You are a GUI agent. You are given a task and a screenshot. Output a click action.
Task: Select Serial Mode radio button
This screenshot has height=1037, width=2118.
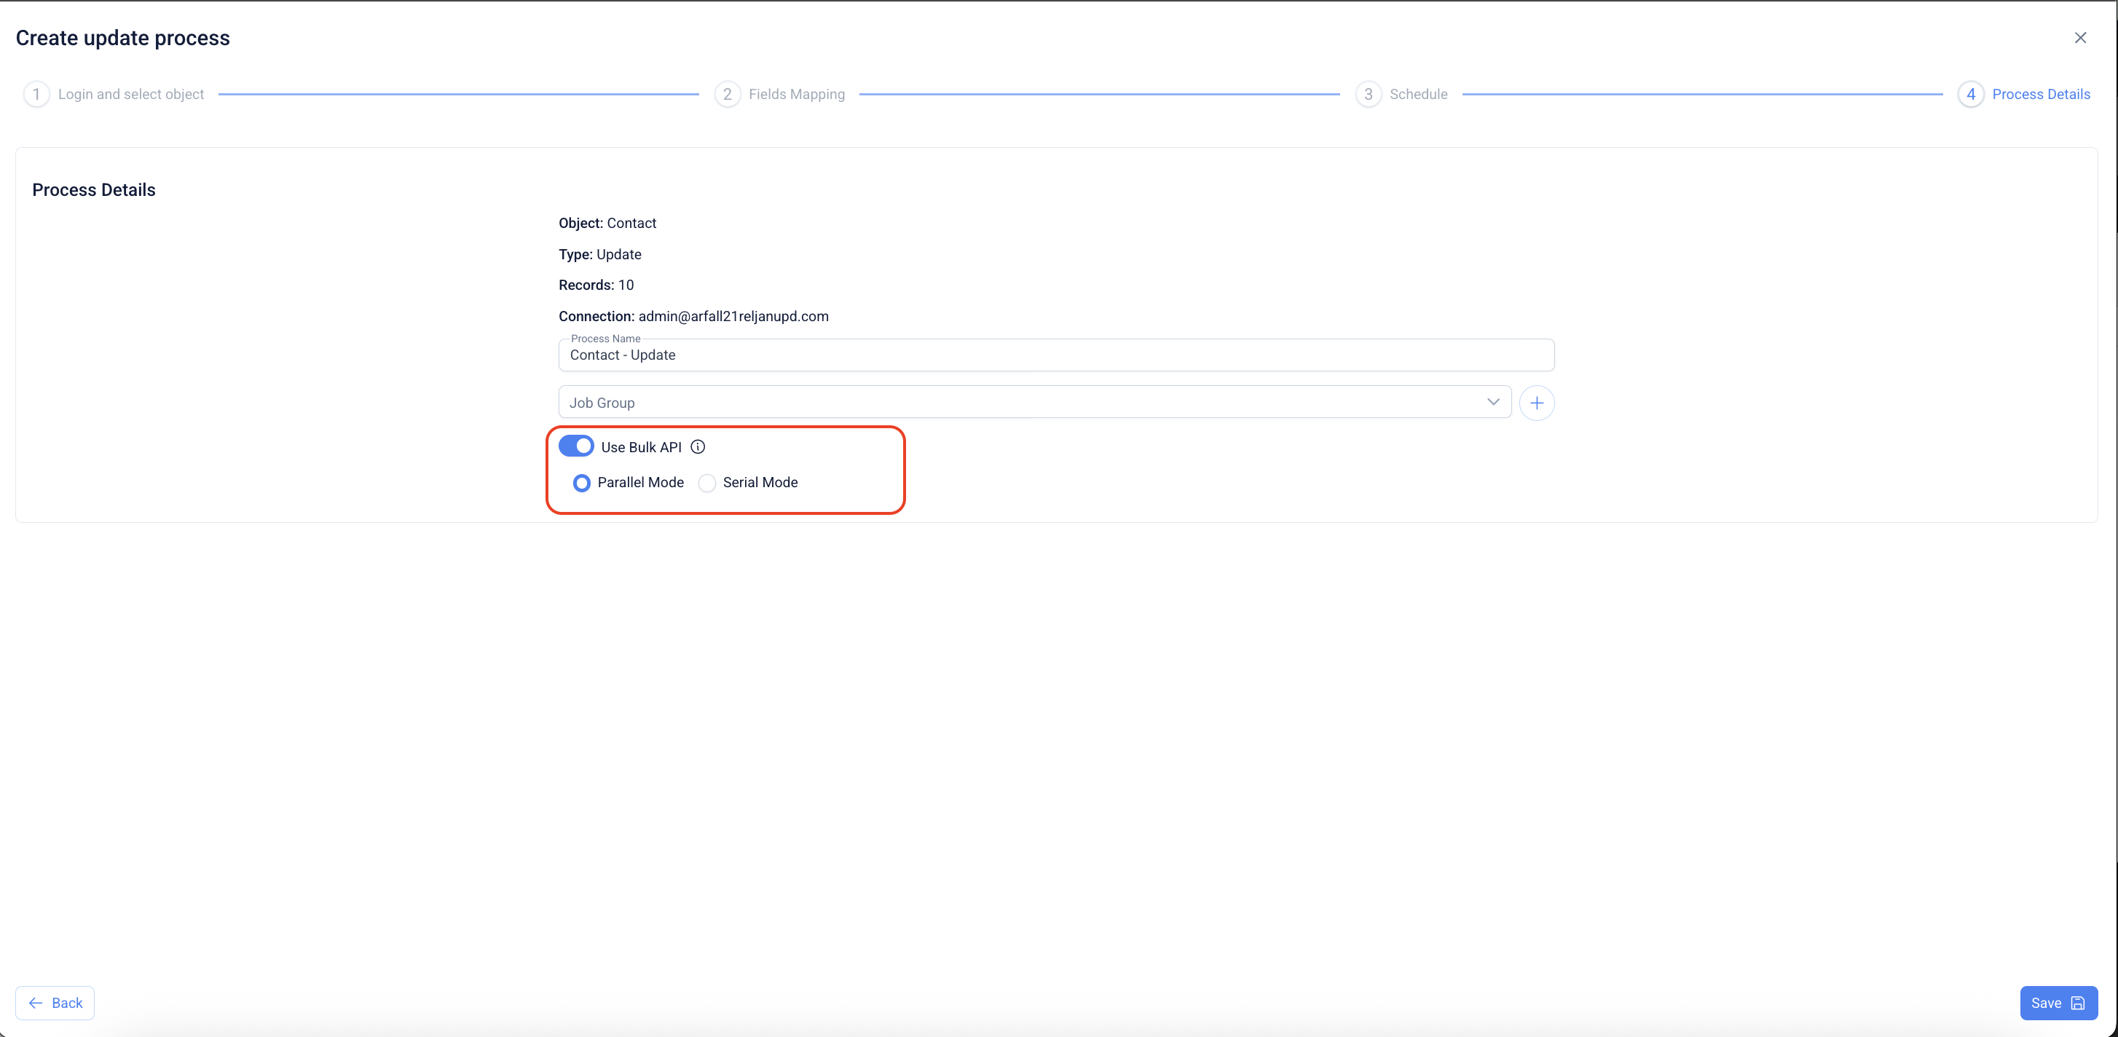706,483
